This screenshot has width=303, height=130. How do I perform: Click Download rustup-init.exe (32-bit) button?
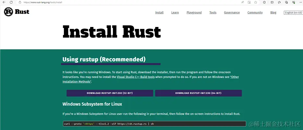(x=110, y=93)
